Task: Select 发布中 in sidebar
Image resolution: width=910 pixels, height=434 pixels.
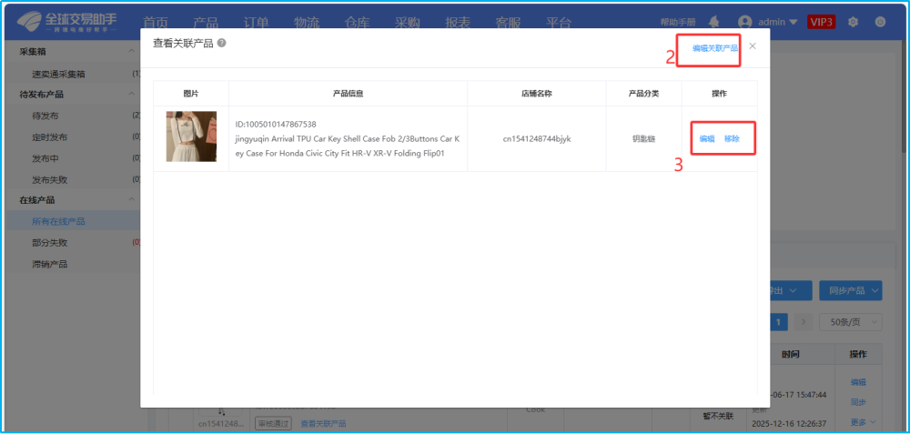Action: point(45,158)
